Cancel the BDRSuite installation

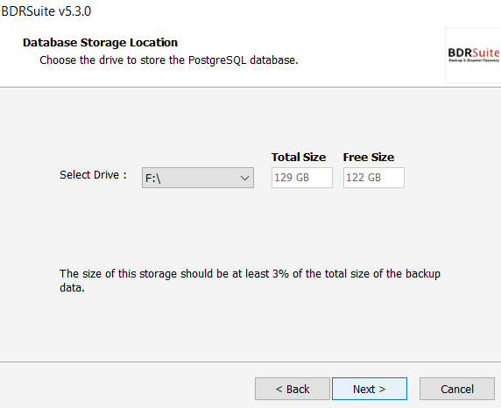(457, 389)
